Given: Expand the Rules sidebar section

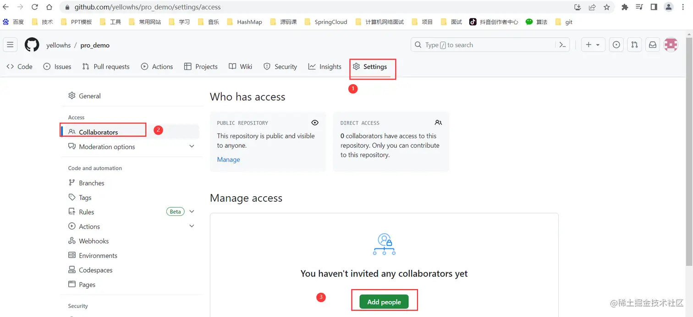Looking at the screenshot, I should click(x=192, y=211).
